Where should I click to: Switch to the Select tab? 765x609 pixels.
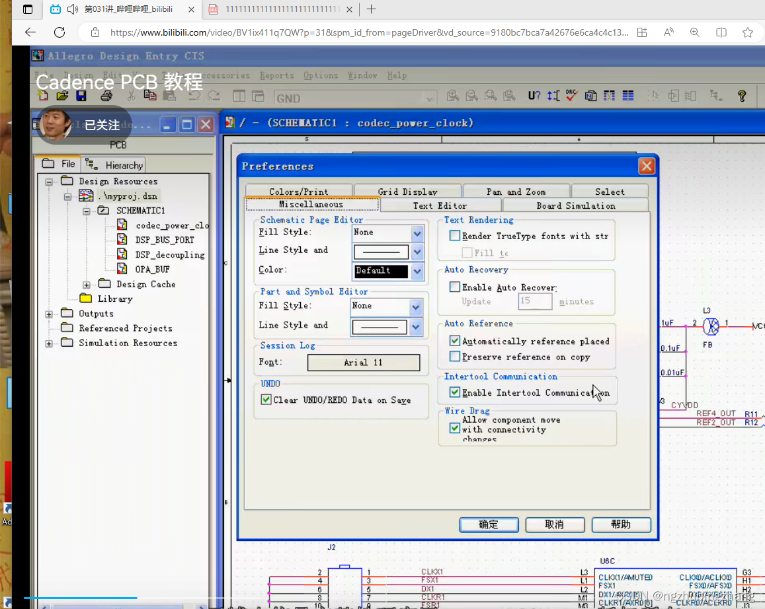[610, 192]
